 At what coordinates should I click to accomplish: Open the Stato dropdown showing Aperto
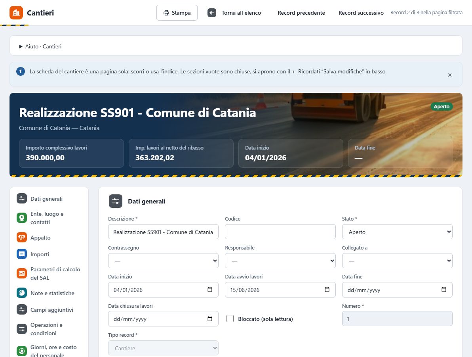[397, 232]
